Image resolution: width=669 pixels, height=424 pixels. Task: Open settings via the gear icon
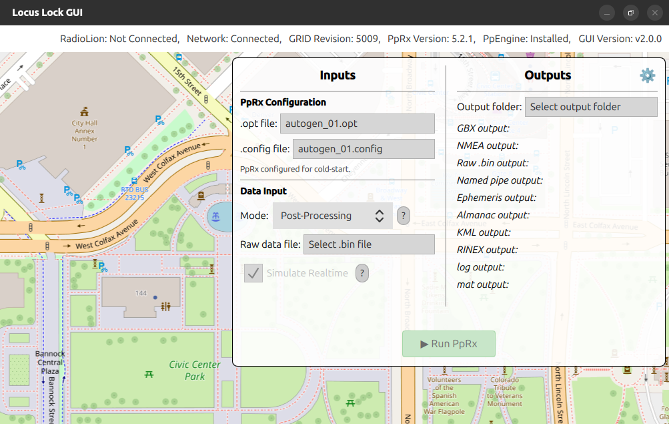pyautogui.click(x=647, y=75)
